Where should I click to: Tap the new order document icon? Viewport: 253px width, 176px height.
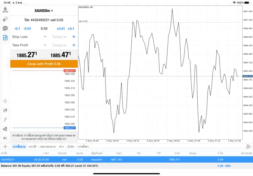[5, 38]
